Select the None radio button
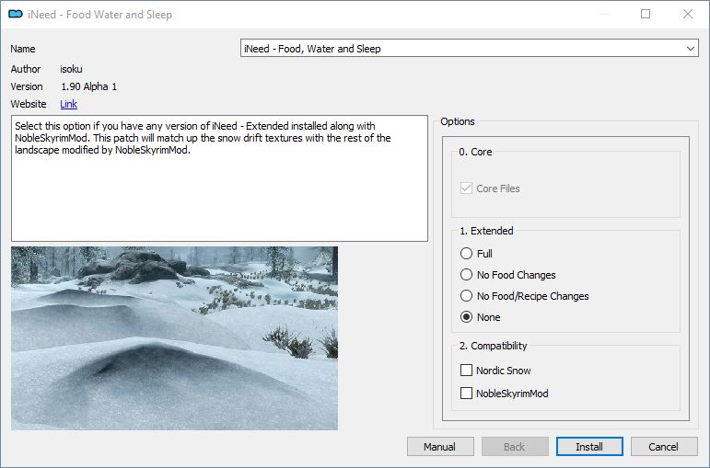The height and width of the screenshot is (468, 710). [466, 317]
